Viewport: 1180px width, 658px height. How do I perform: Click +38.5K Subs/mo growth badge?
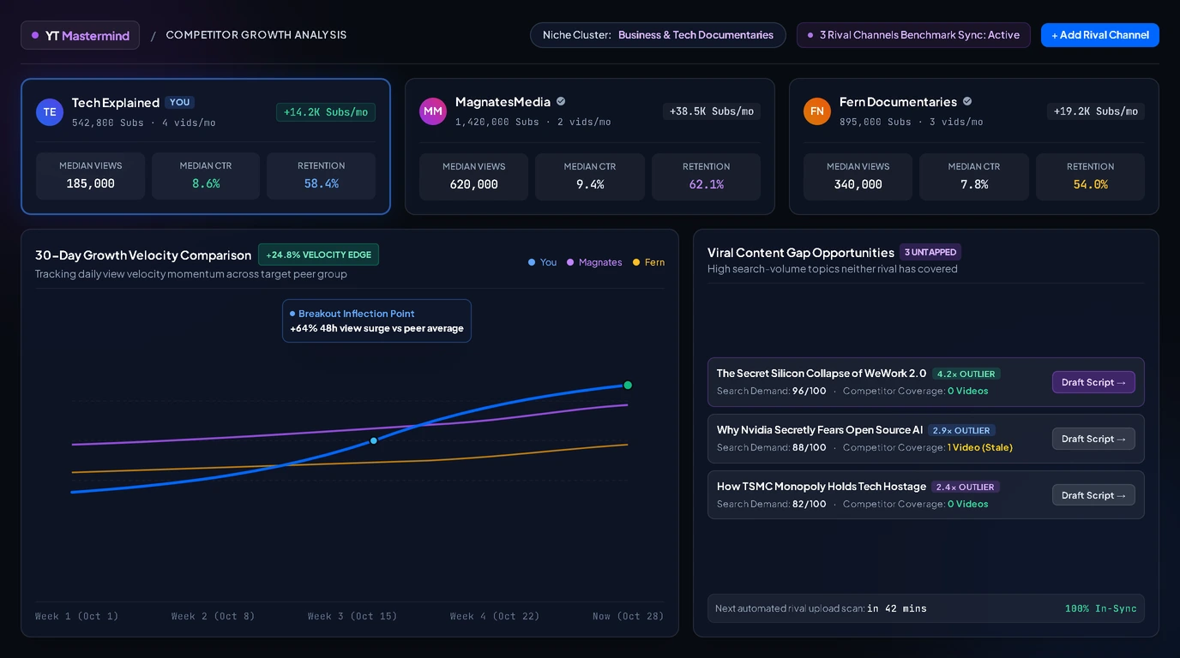coord(711,111)
